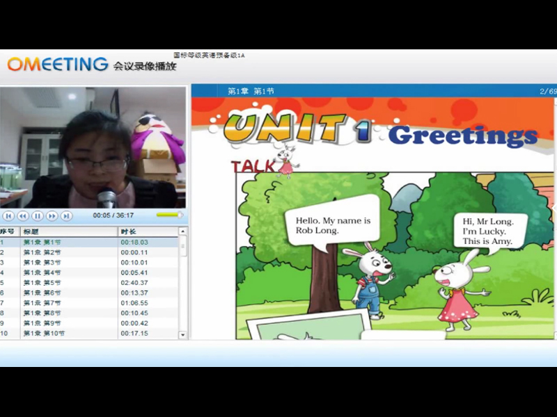Play section 第1章 第5节

tap(42, 283)
